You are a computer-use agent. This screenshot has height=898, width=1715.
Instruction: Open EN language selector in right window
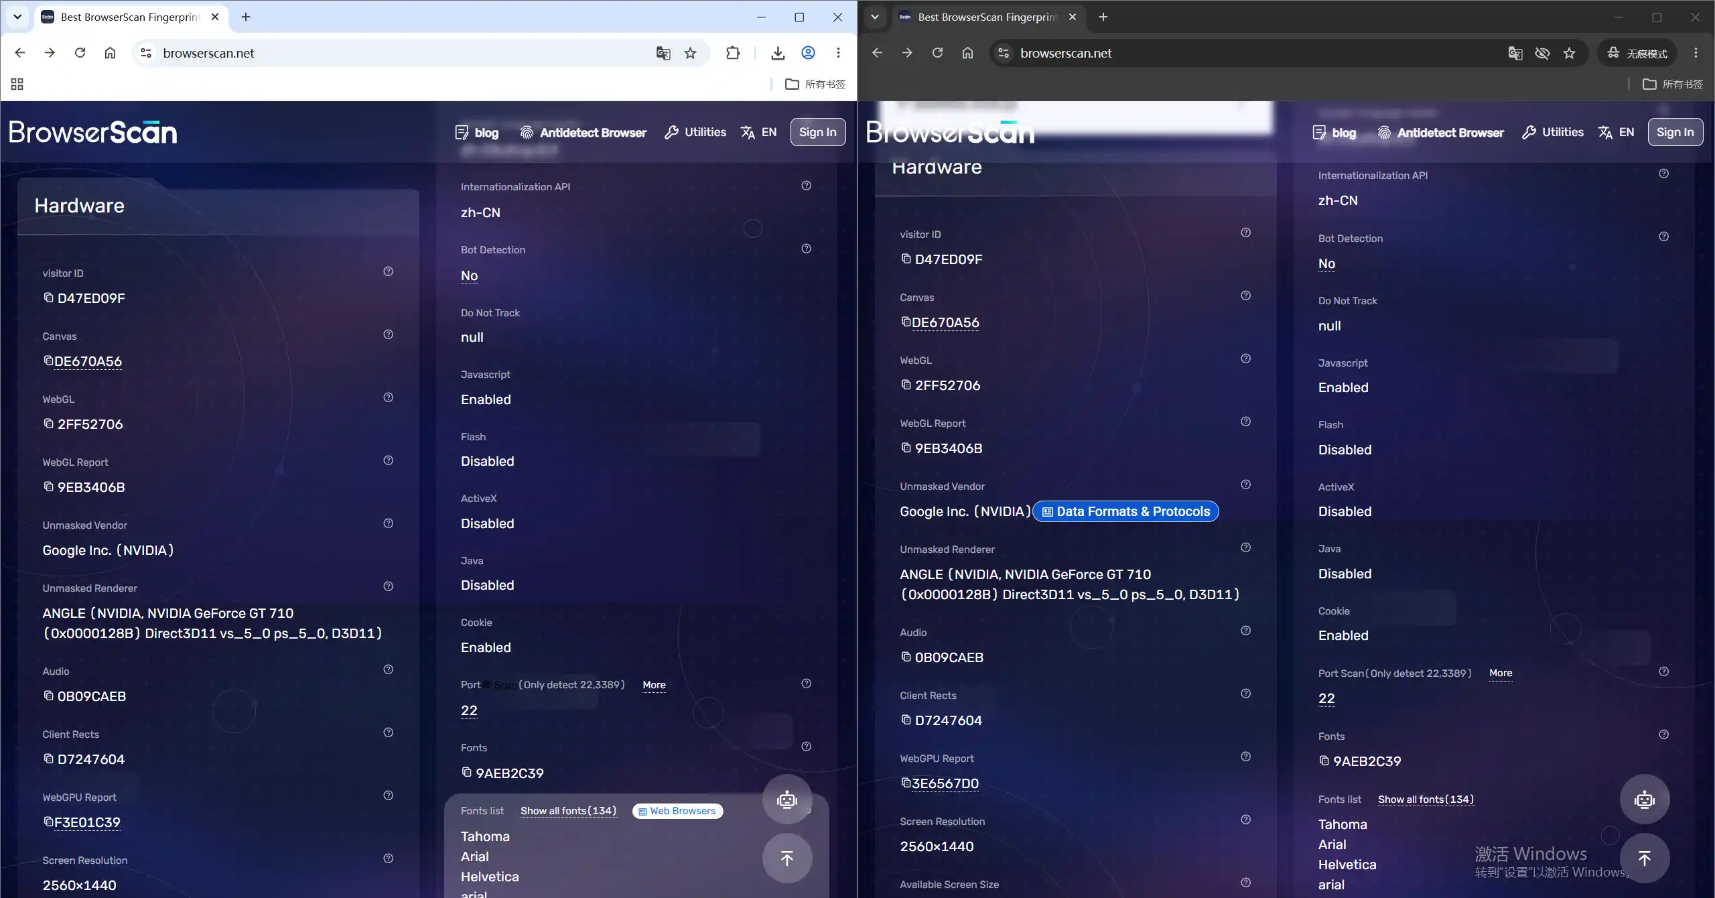tap(1617, 132)
